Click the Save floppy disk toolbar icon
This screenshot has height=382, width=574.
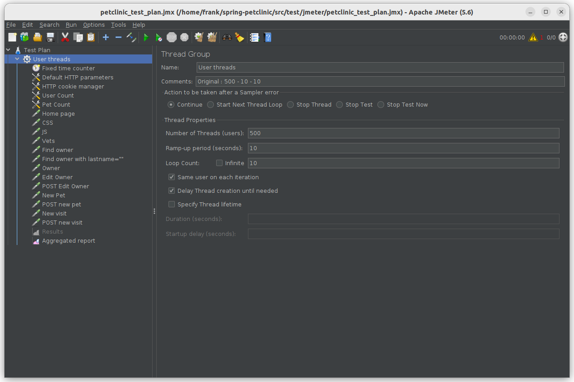click(x=50, y=38)
